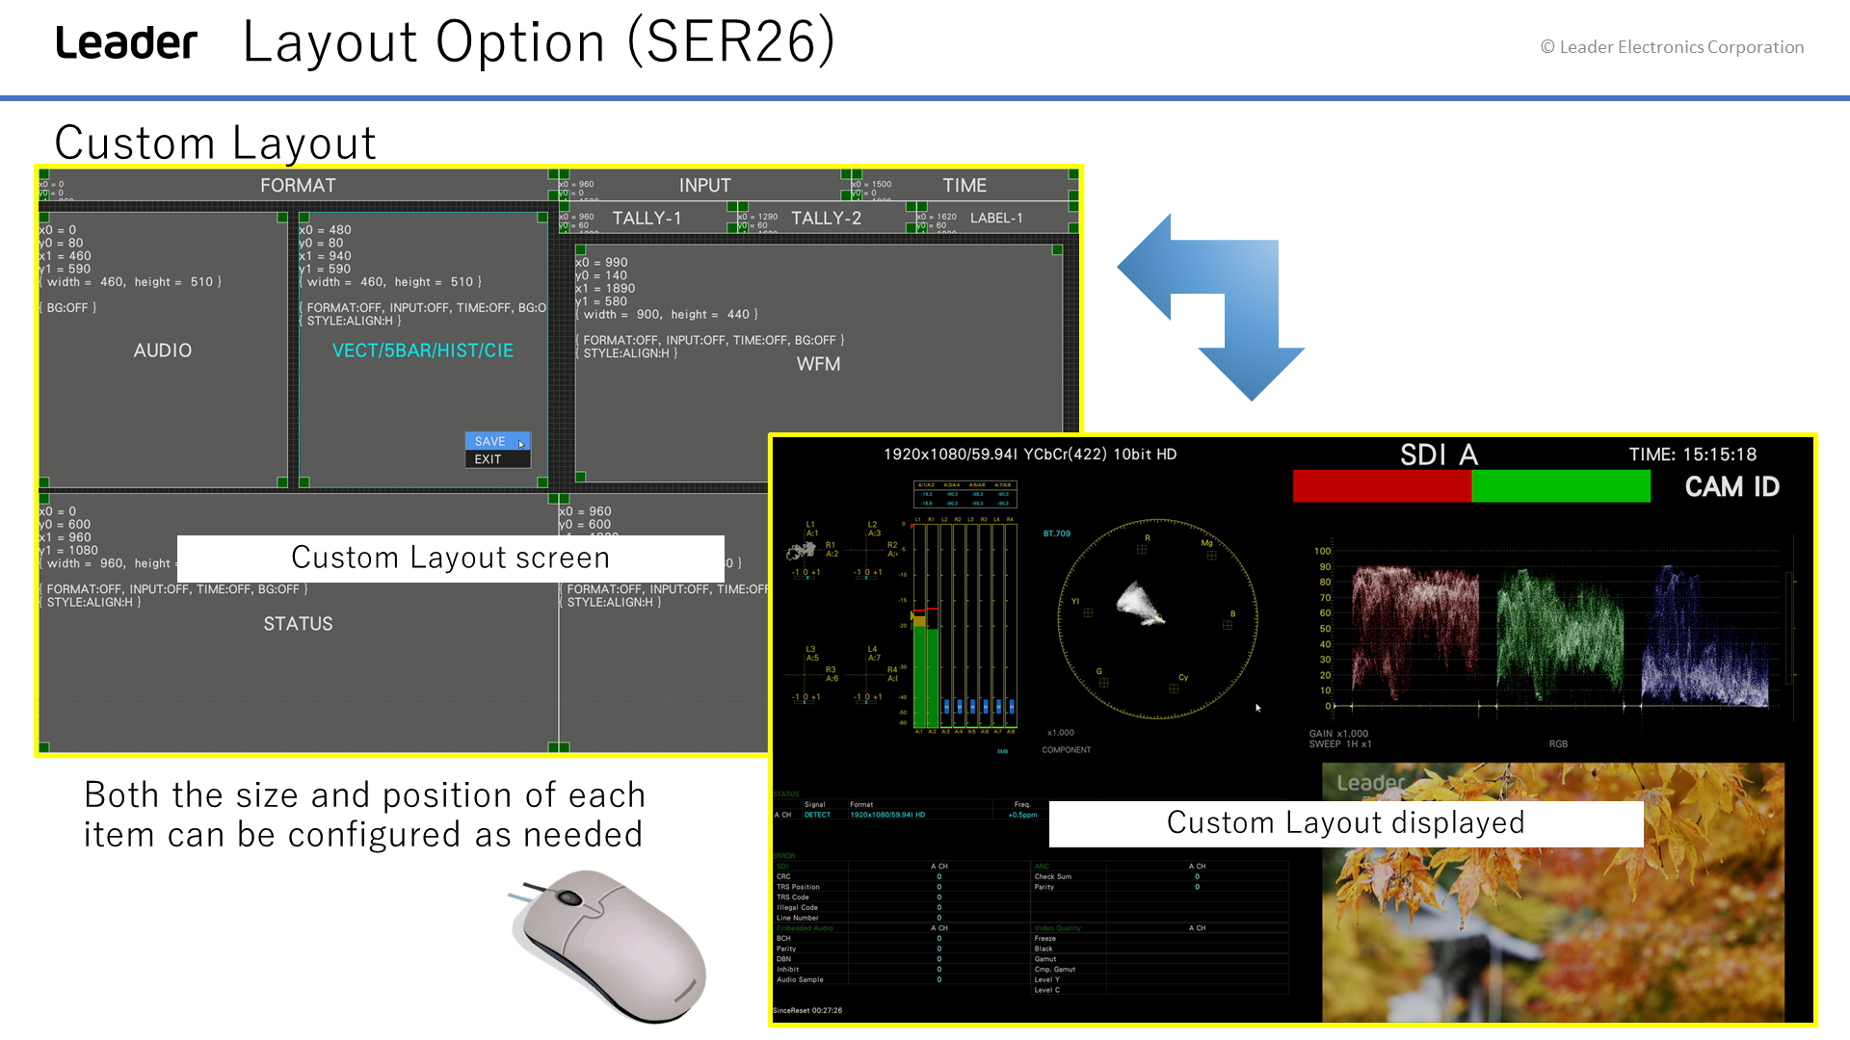Viewport: 1850px width, 1040px height.
Task: Click the SDI A input label
Action: [x=1439, y=455]
